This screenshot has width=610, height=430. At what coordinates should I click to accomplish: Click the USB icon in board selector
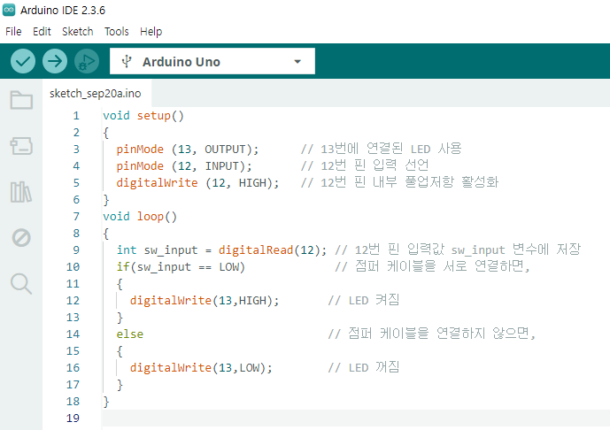[x=127, y=61]
